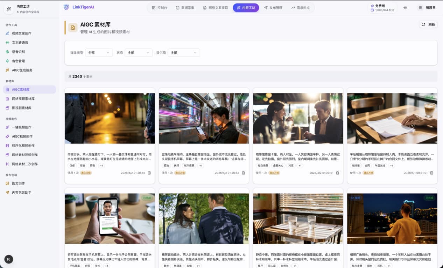Click the 刷新 refresh button

[428, 24]
